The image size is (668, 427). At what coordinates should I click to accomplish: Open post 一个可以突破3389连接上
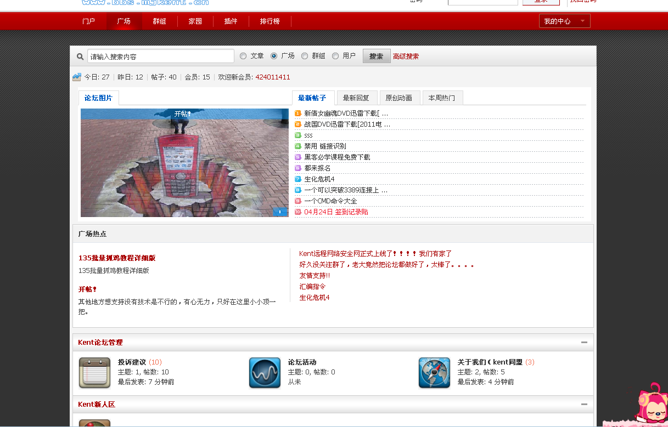click(346, 190)
